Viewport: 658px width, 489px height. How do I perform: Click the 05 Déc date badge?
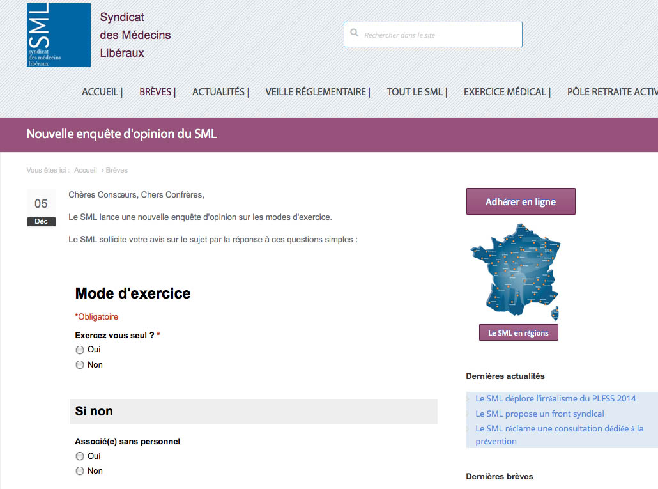(x=41, y=208)
